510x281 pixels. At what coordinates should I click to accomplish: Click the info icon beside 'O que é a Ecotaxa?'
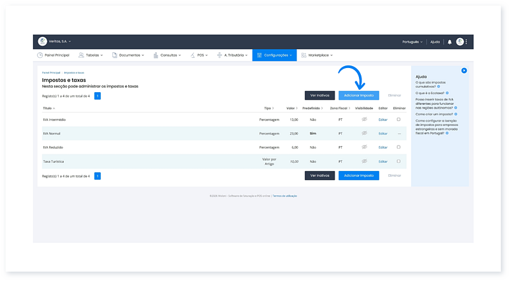tap(448, 93)
